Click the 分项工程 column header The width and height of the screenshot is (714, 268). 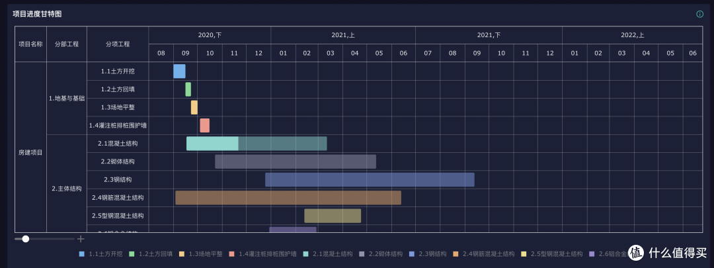118,44
